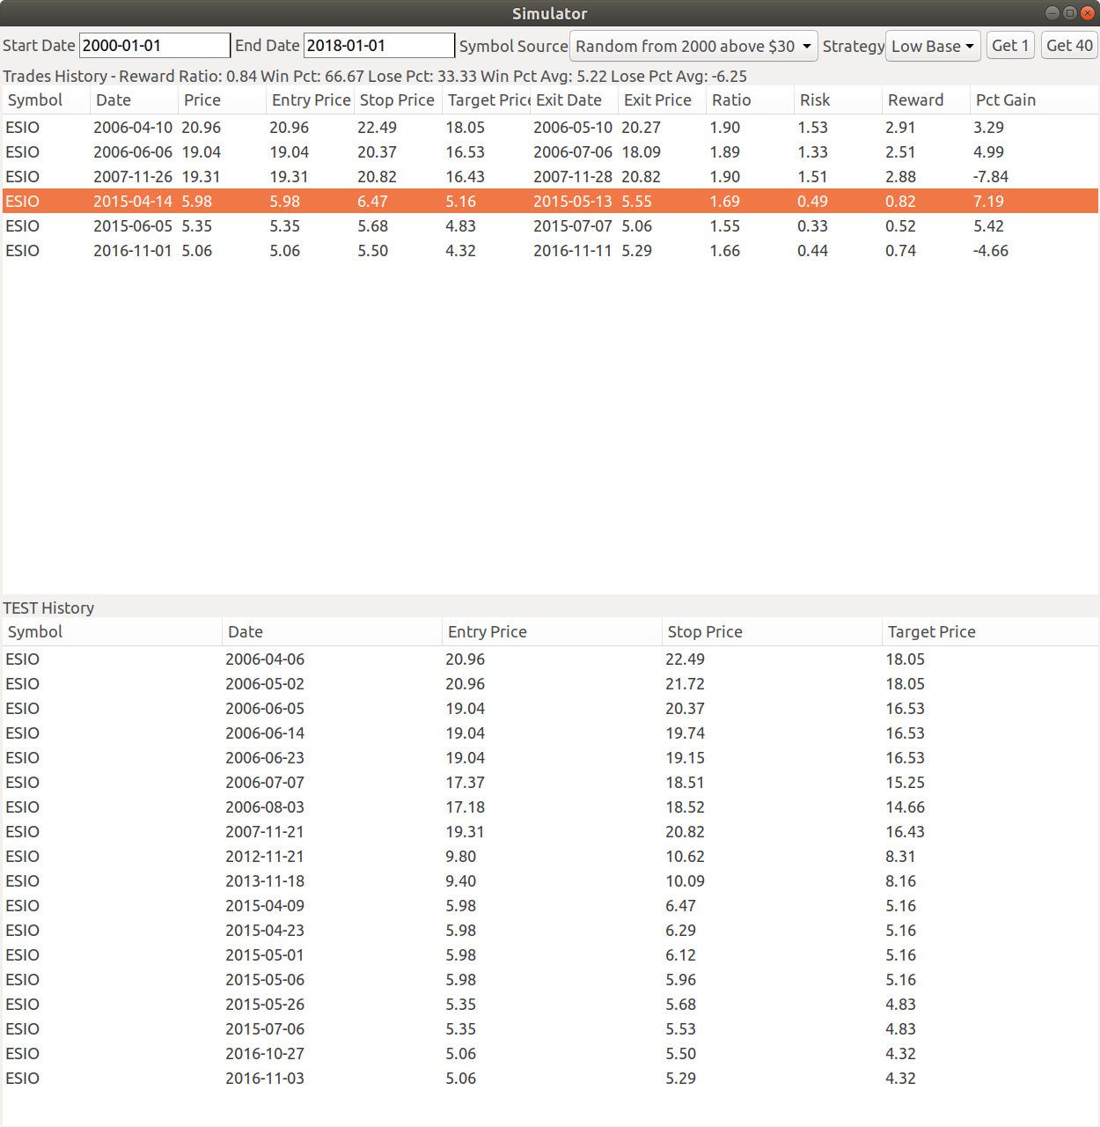Viewport: 1100px width, 1127px height.
Task: Click the Ratio column header
Action: (750, 100)
